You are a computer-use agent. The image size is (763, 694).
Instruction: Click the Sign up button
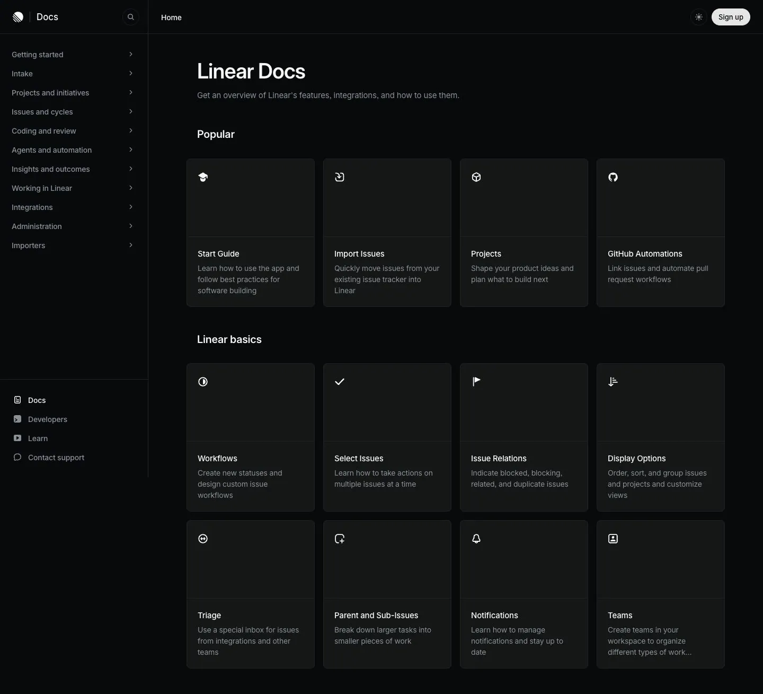pos(731,17)
